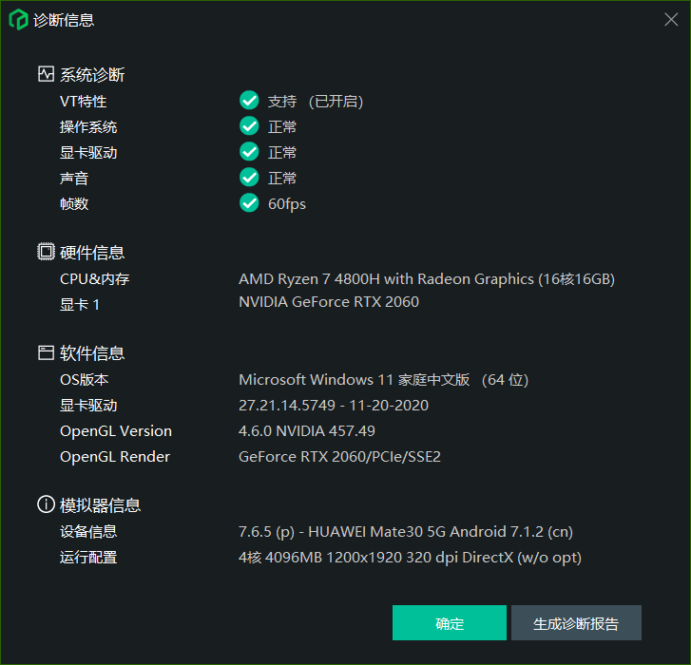The image size is (691, 665).
Task: Click the software info window icon
Action: tap(46, 352)
